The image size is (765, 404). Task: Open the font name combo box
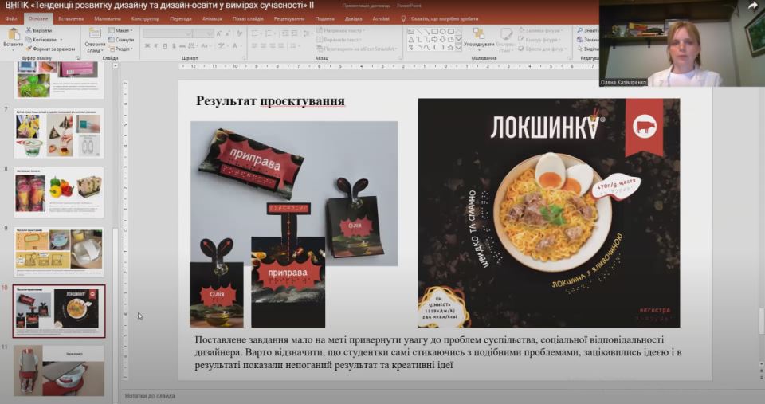(167, 33)
